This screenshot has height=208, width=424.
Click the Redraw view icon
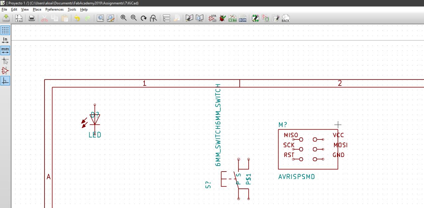tap(143, 18)
